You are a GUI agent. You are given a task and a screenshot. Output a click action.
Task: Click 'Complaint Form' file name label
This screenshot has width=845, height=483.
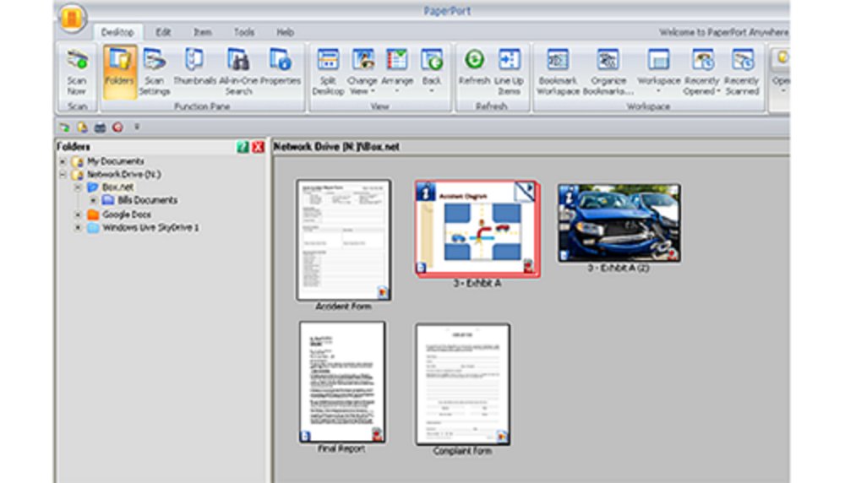462,451
